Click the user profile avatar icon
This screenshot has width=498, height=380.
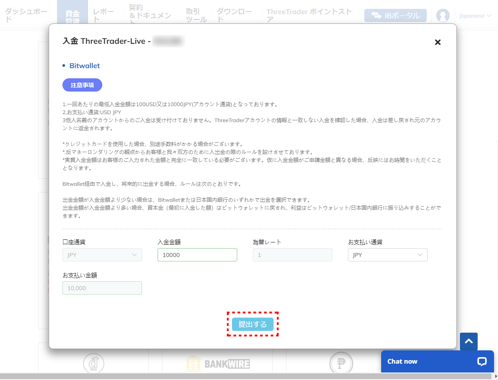[443, 15]
